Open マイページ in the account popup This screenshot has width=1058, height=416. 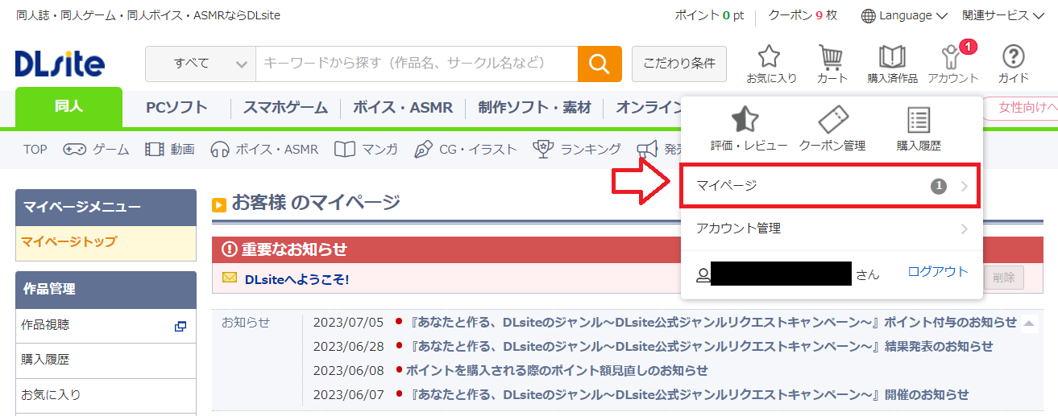(832, 186)
